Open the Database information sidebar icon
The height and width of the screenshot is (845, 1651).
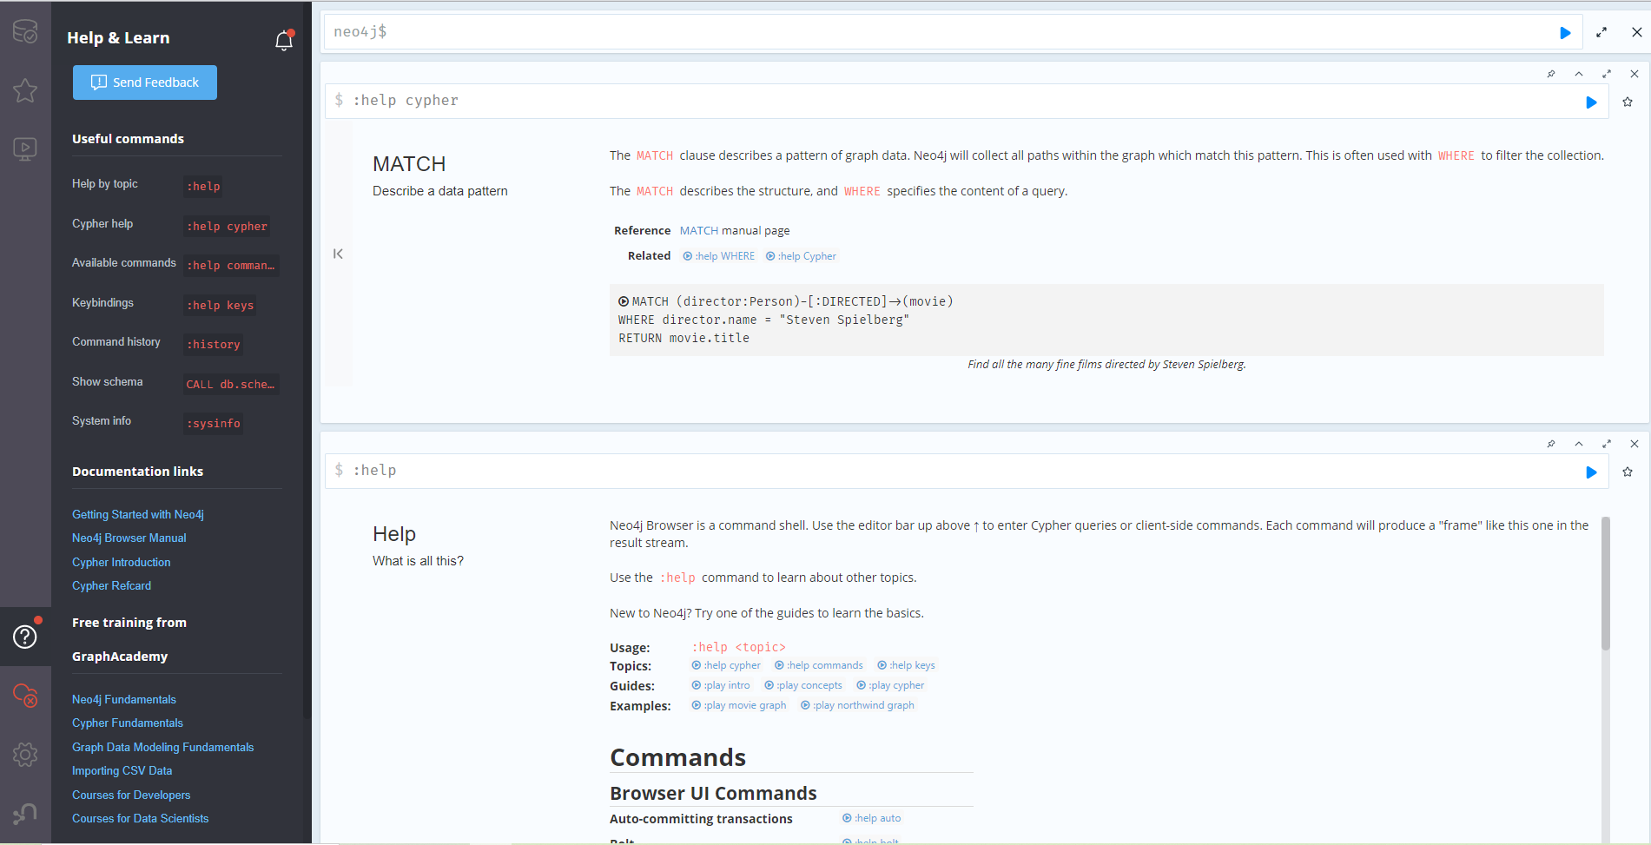click(x=25, y=32)
